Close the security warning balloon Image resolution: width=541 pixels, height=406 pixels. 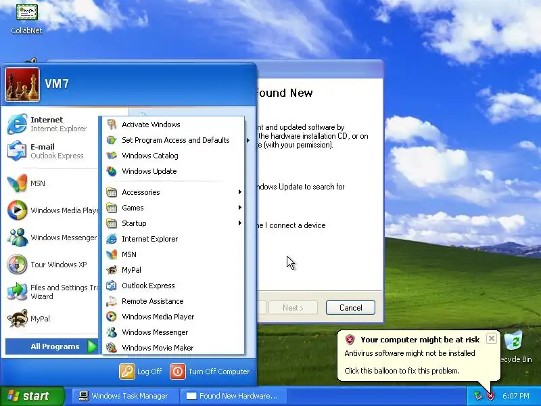click(492, 338)
